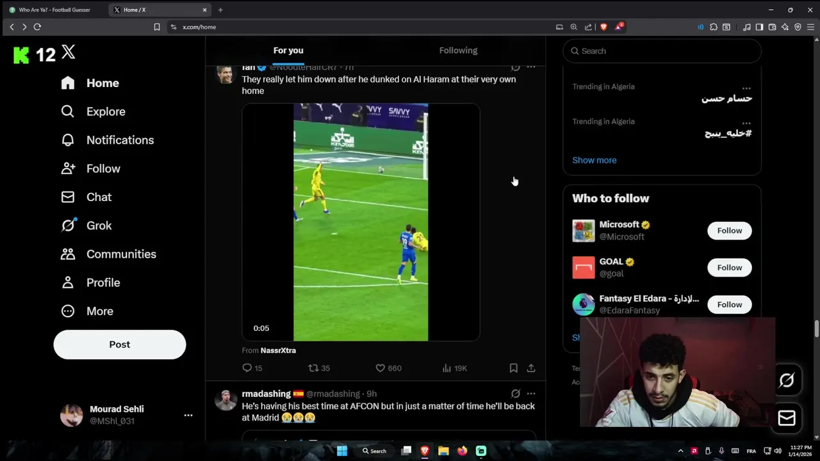The height and width of the screenshot is (461, 820).
Task: Follow Fantasy El Edara account
Action: point(730,305)
